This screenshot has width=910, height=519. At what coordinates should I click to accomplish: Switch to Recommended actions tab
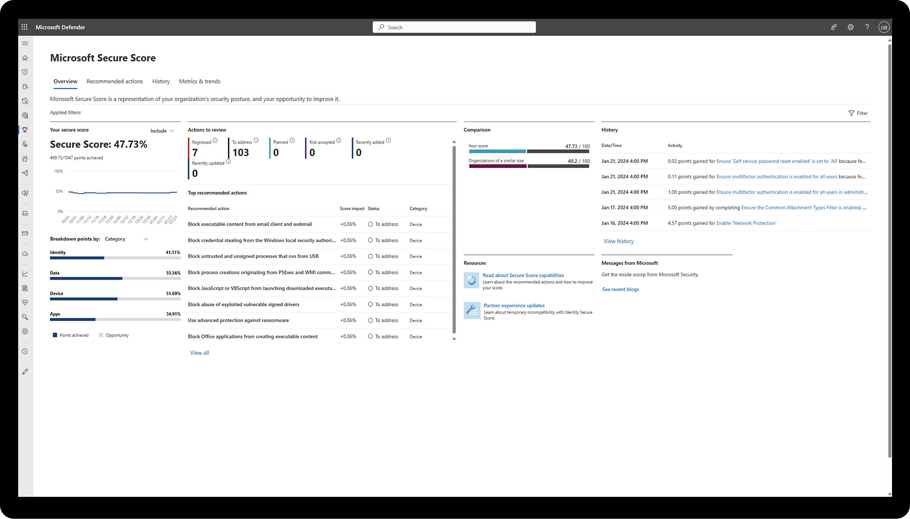click(x=115, y=81)
